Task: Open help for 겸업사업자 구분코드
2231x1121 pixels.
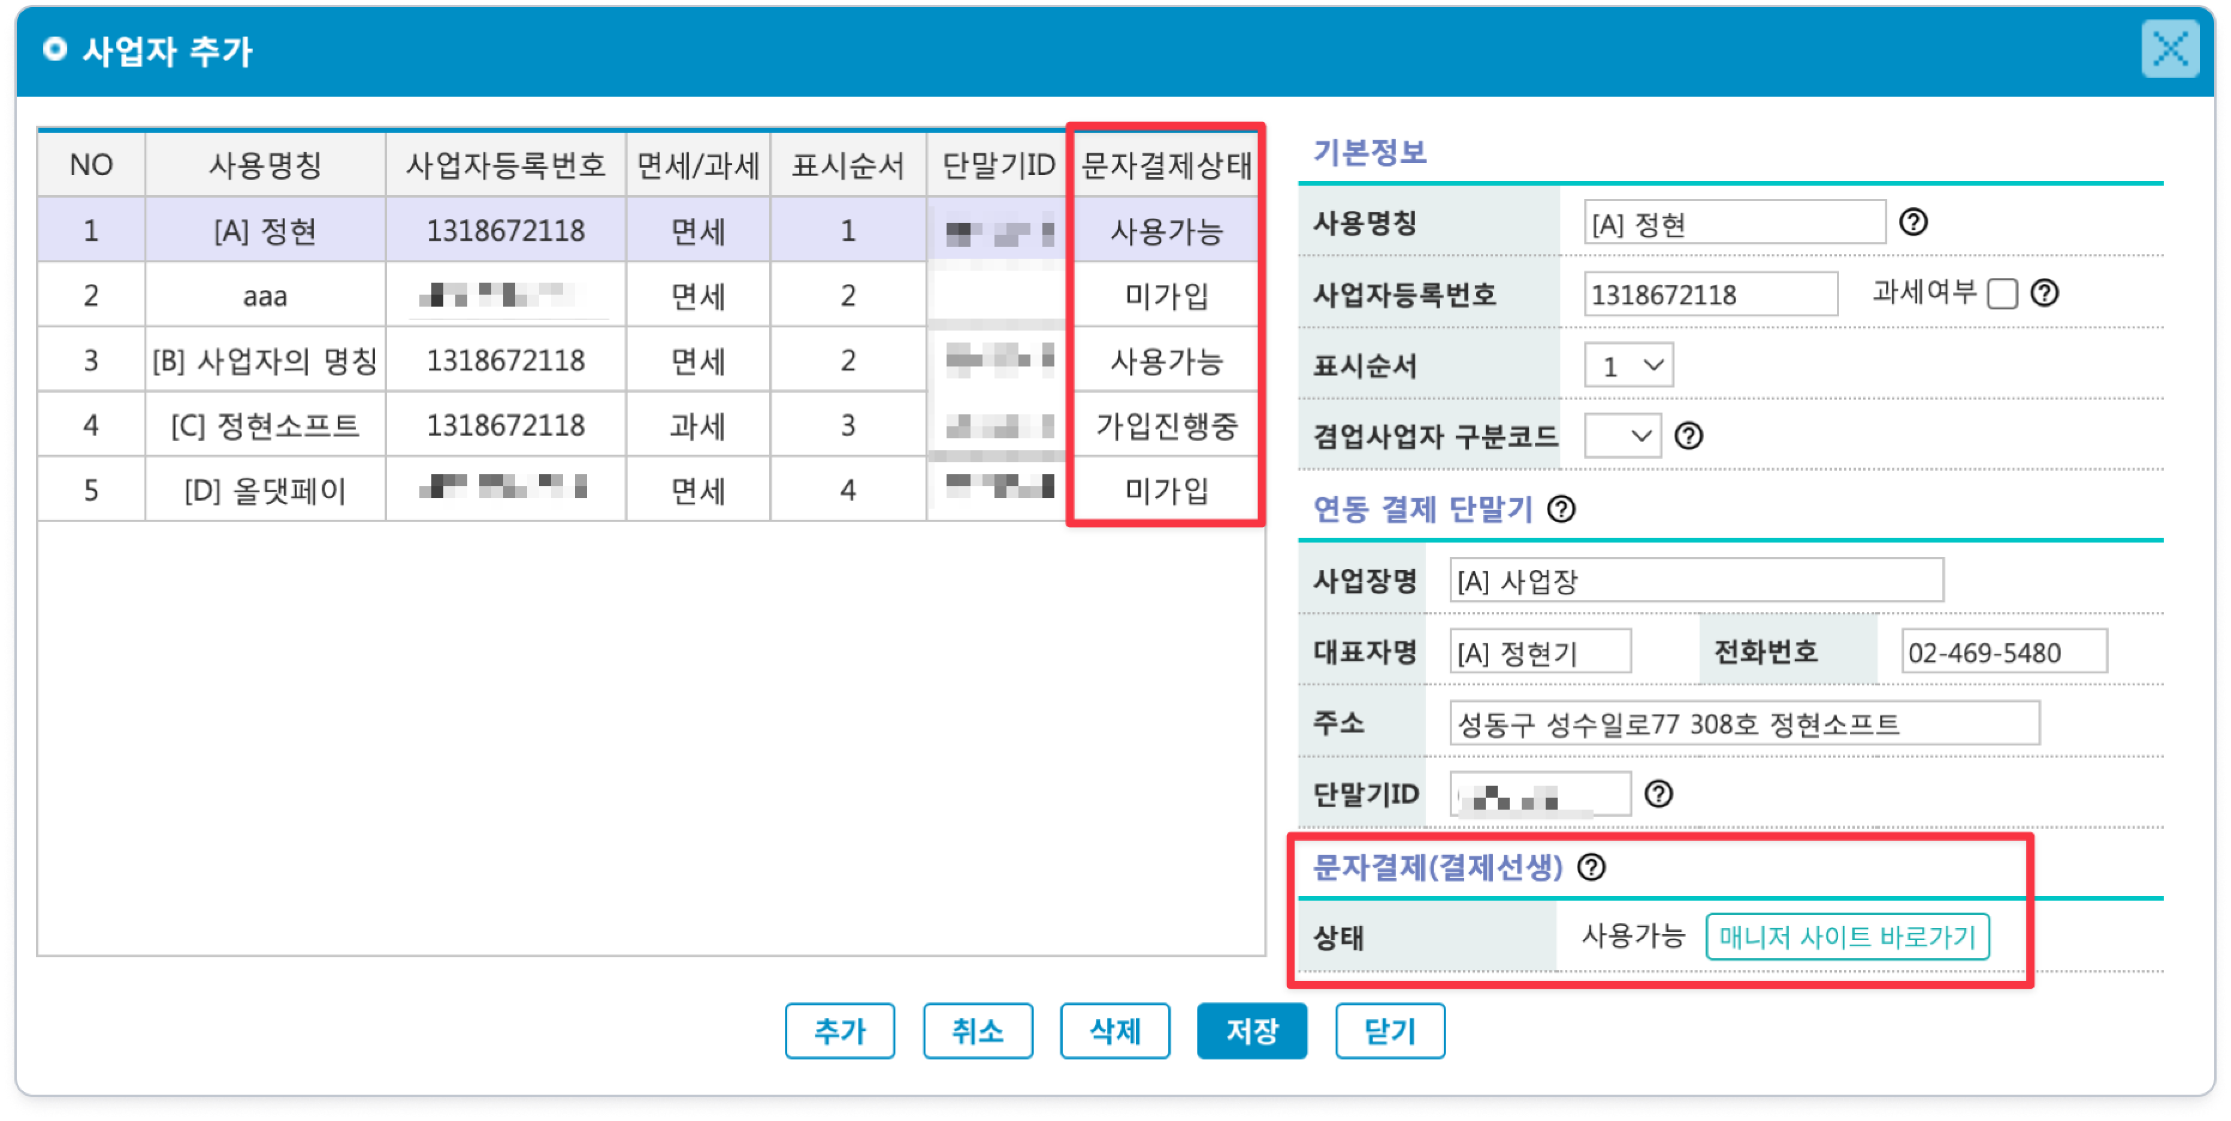Action: (1688, 435)
